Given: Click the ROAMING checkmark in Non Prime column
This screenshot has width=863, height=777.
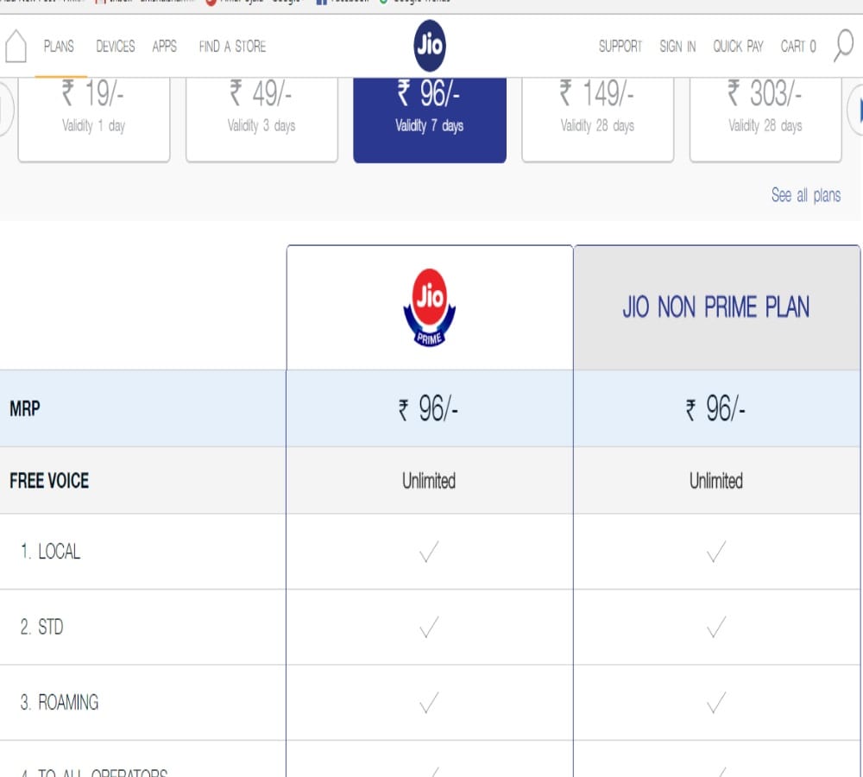Looking at the screenshot, I should [716, 702].
